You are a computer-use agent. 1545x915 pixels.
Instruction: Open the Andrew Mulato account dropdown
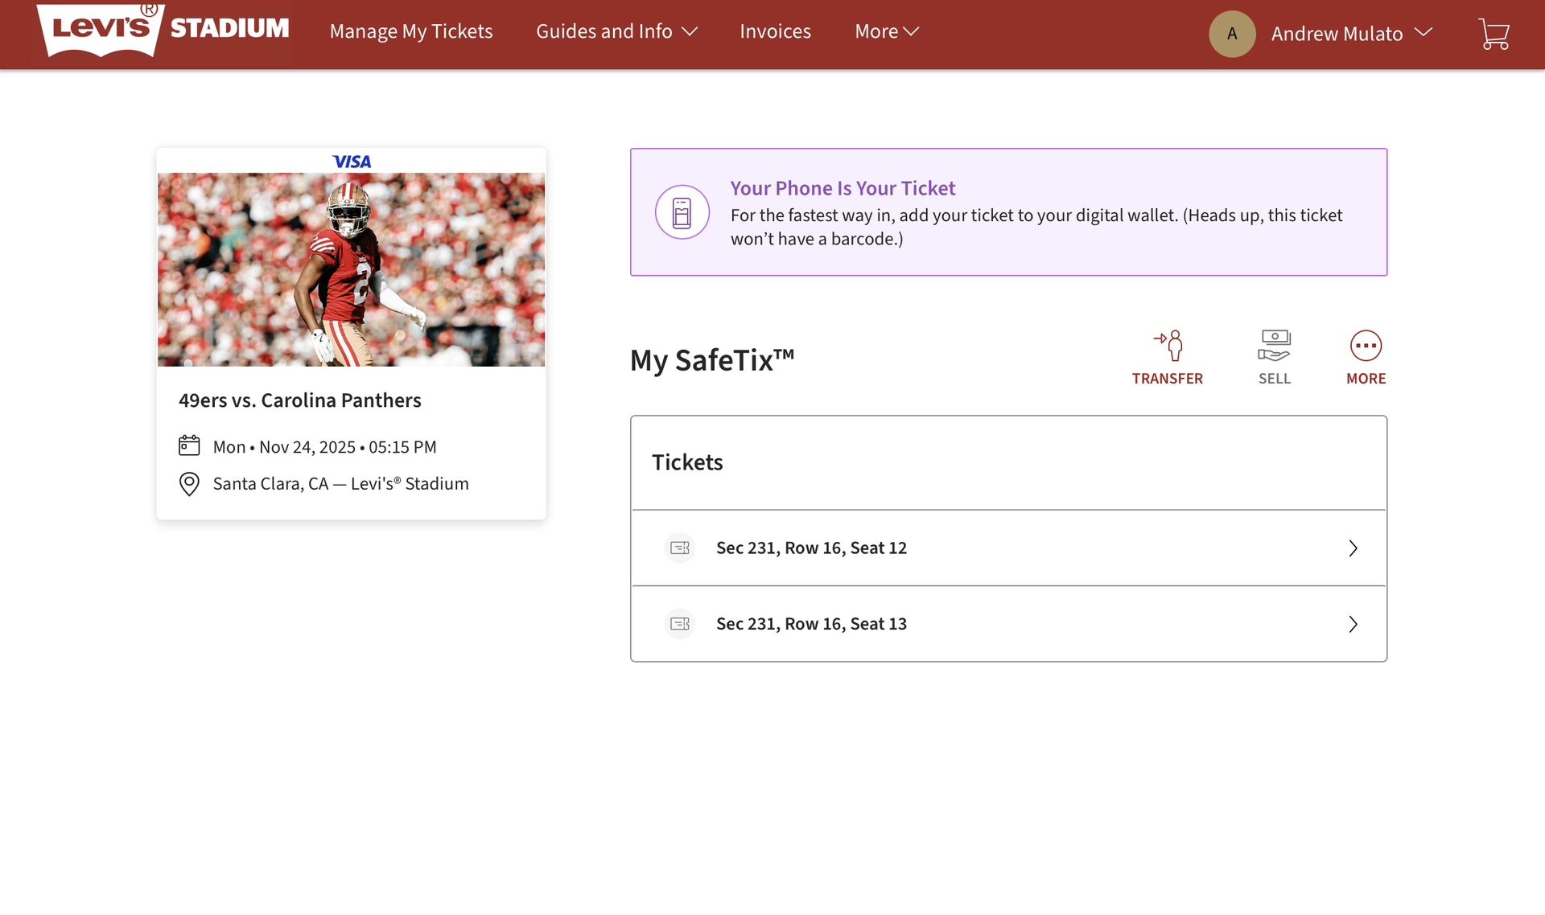click(x=1352, y=34)
